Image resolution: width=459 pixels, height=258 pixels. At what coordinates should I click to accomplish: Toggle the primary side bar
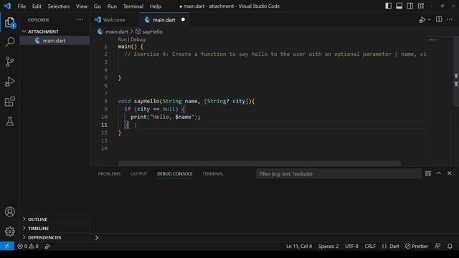388,6
